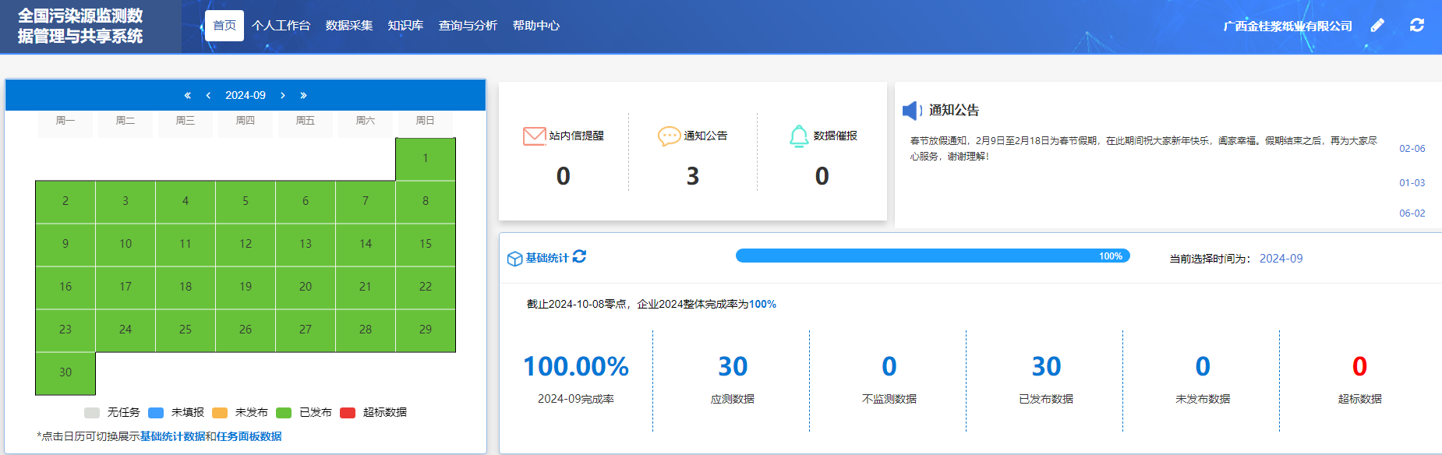Viewport: 1442px width, 455px height.
Task: Go to previous month in calendar
Action: pyautogui.click(x=208, y=95)
